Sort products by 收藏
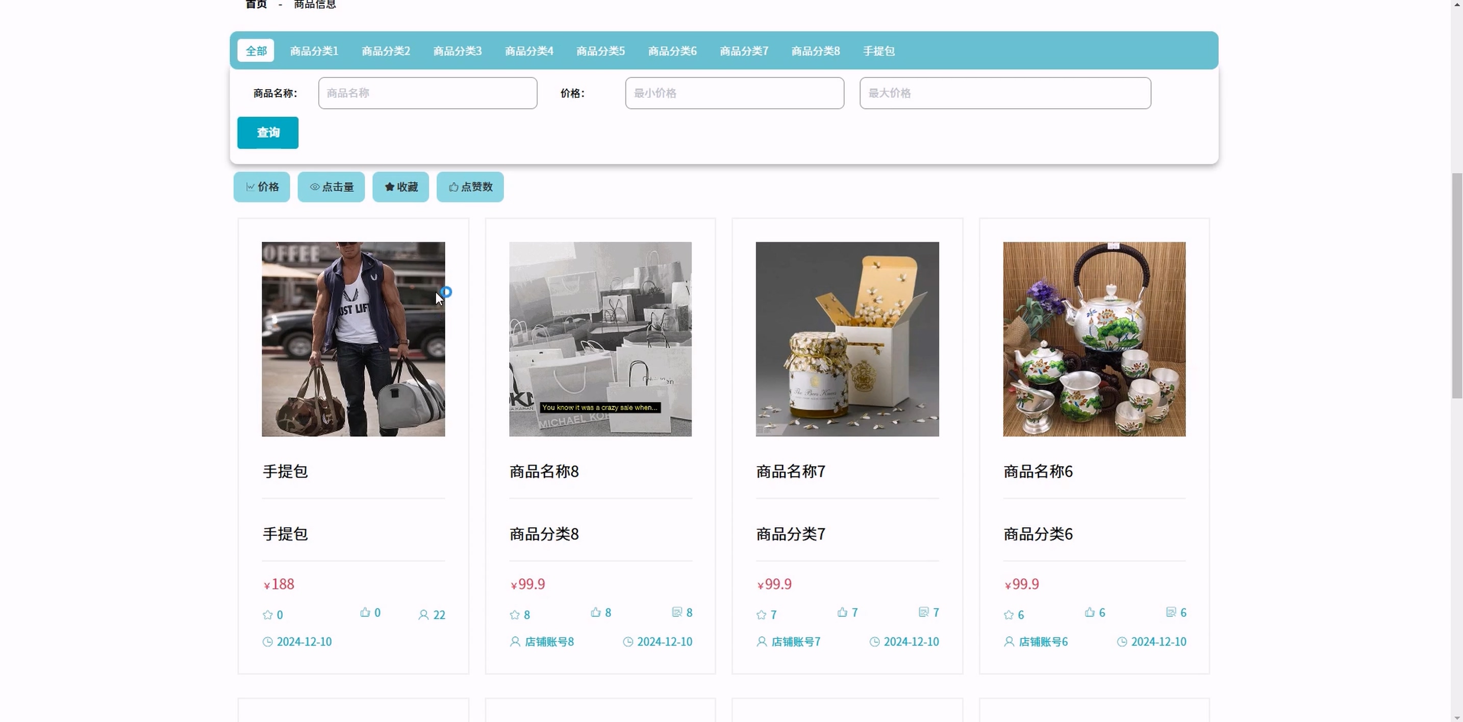Image resolution: width=1463 pixels, height=722 pixels. (400, 187)
